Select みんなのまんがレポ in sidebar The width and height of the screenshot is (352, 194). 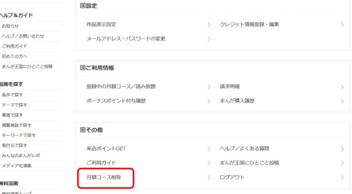pos(21,156)
